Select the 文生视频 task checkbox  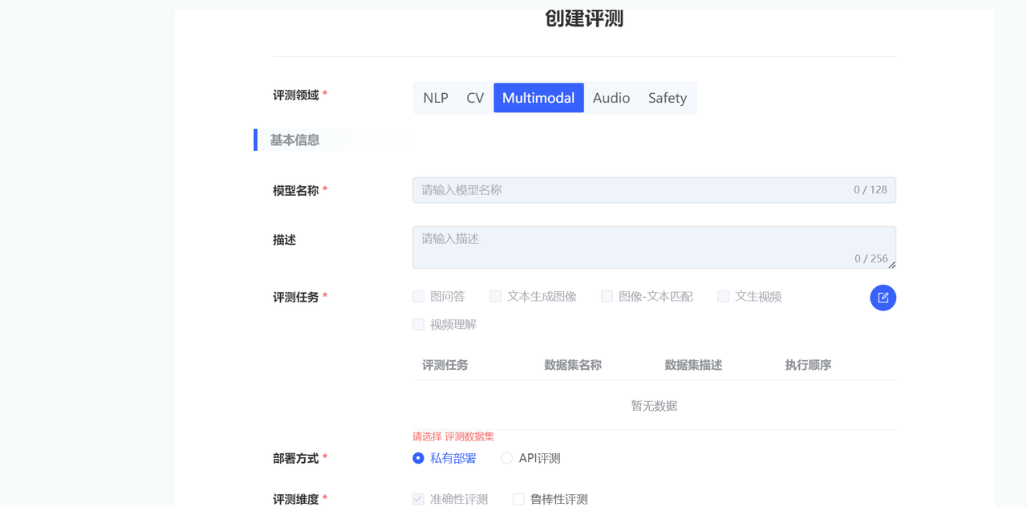724,297
